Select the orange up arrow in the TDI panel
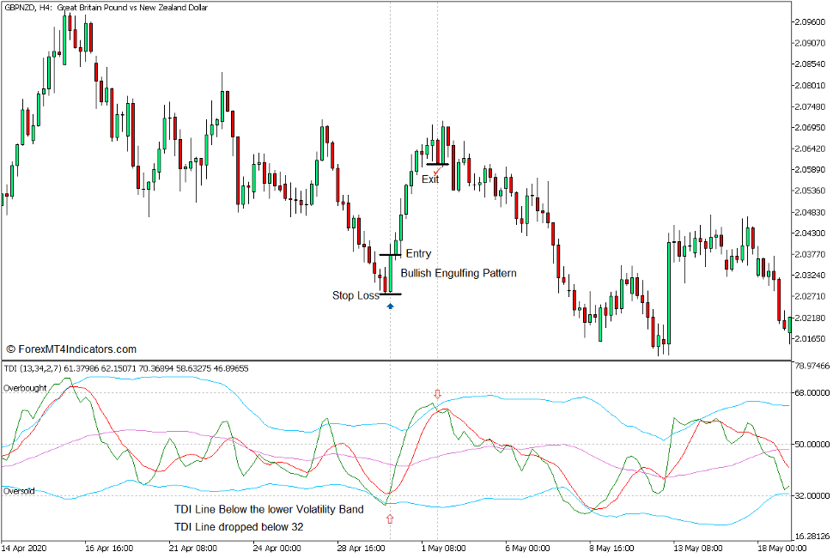839x558 pixels. pos(392,518)
